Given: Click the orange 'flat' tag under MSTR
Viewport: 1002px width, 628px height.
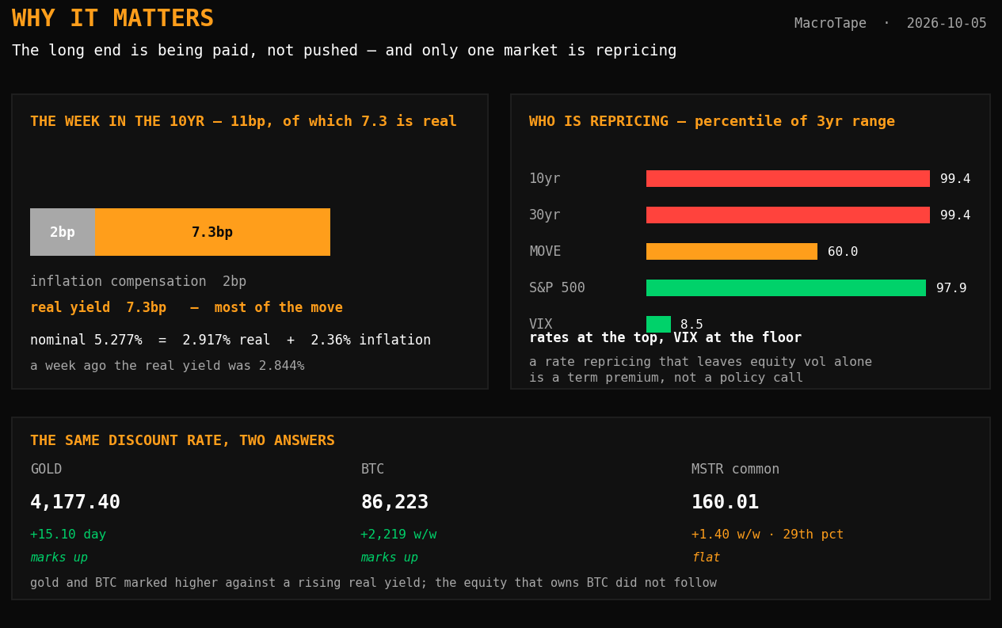Looking at the screenshot, I should (x=706, y=558).
